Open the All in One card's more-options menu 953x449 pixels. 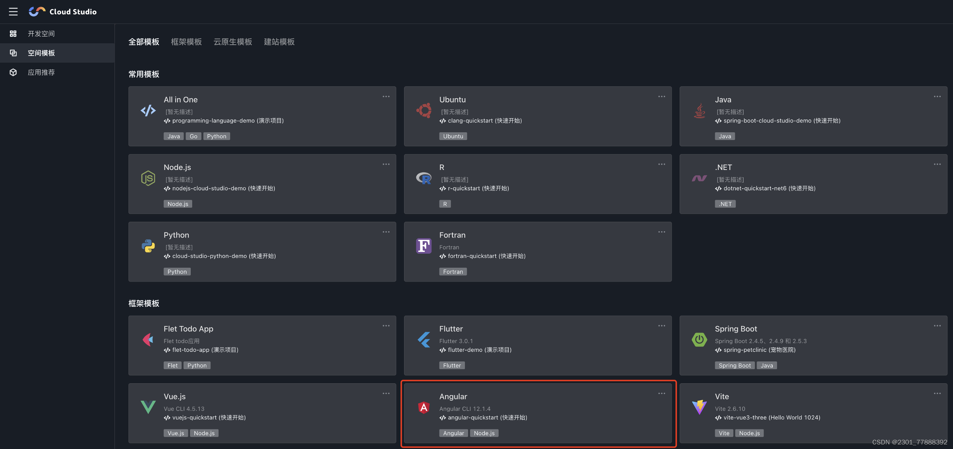tap(386, 96)
